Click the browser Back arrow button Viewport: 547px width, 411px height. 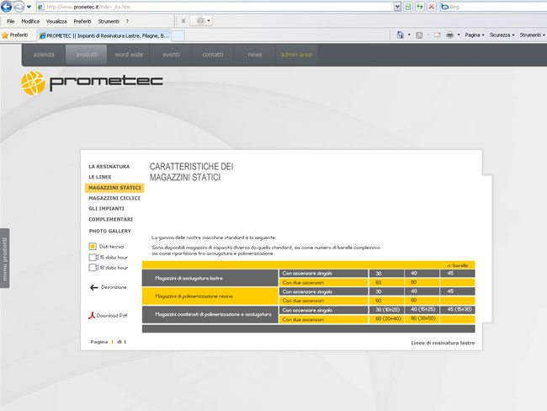(x=6, y=6)
